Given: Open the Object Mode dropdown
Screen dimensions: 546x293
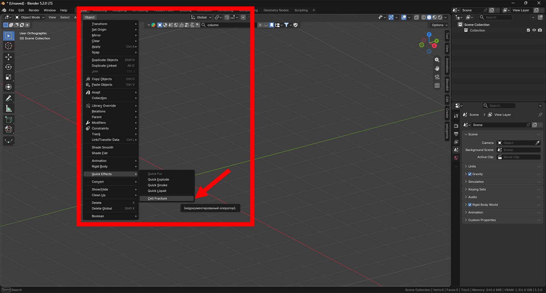Looking at the screenshot, I should [x=30, y=17].
